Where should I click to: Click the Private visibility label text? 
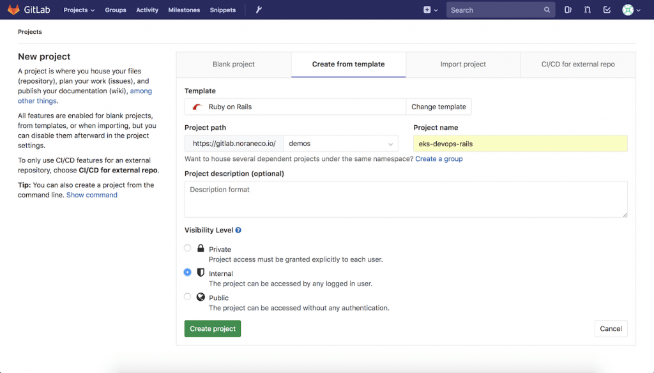click(220, 249)
